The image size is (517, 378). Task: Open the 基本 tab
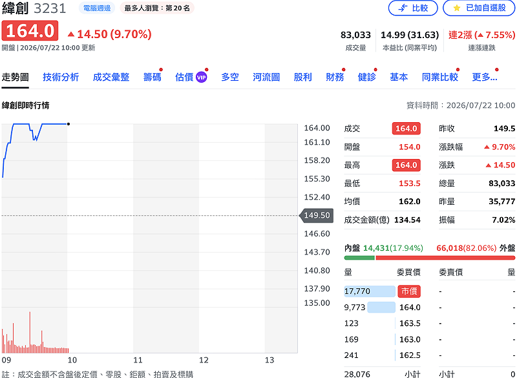tap(399, 77)
